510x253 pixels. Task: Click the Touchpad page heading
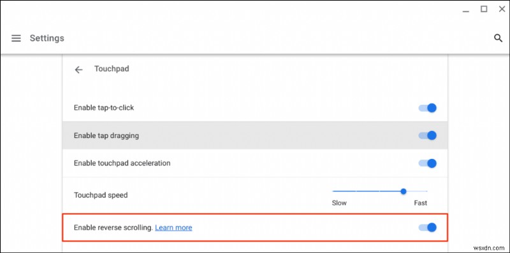point(112,69)
